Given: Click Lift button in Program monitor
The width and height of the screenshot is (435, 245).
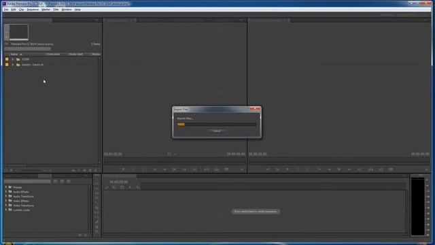Looking at the screenshot, I should click(371, 169).
